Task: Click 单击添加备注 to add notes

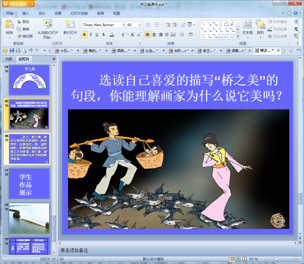Action: pyautogui.click(x=74, y=250)
